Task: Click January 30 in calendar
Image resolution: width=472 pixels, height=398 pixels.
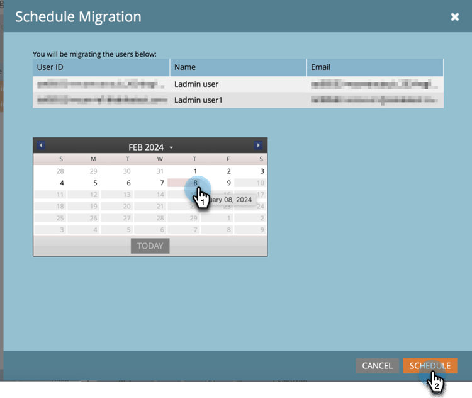Action: click(x=117, y=171)
